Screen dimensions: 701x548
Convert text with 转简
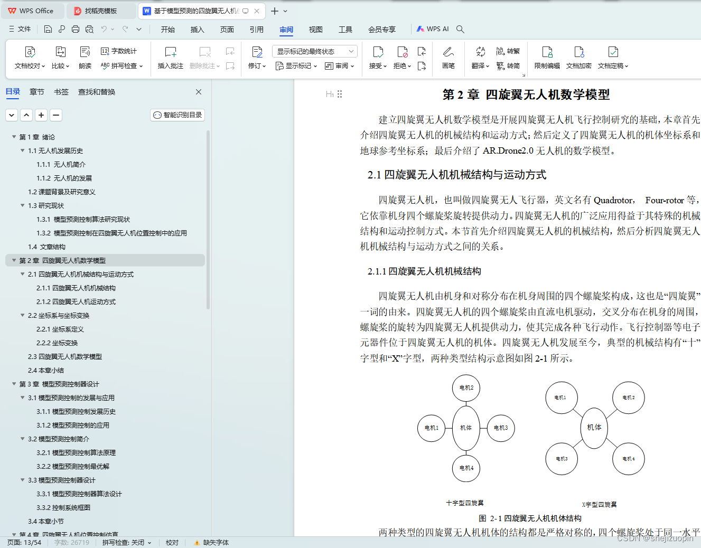coord(508,66)
